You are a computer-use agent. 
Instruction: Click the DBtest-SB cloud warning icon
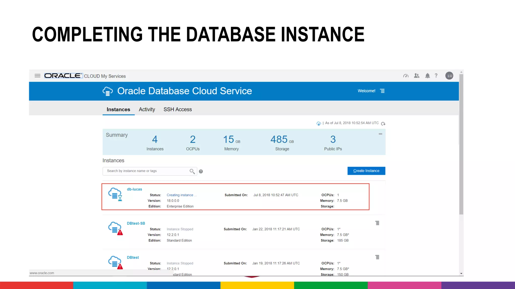(x=115, y=228)
